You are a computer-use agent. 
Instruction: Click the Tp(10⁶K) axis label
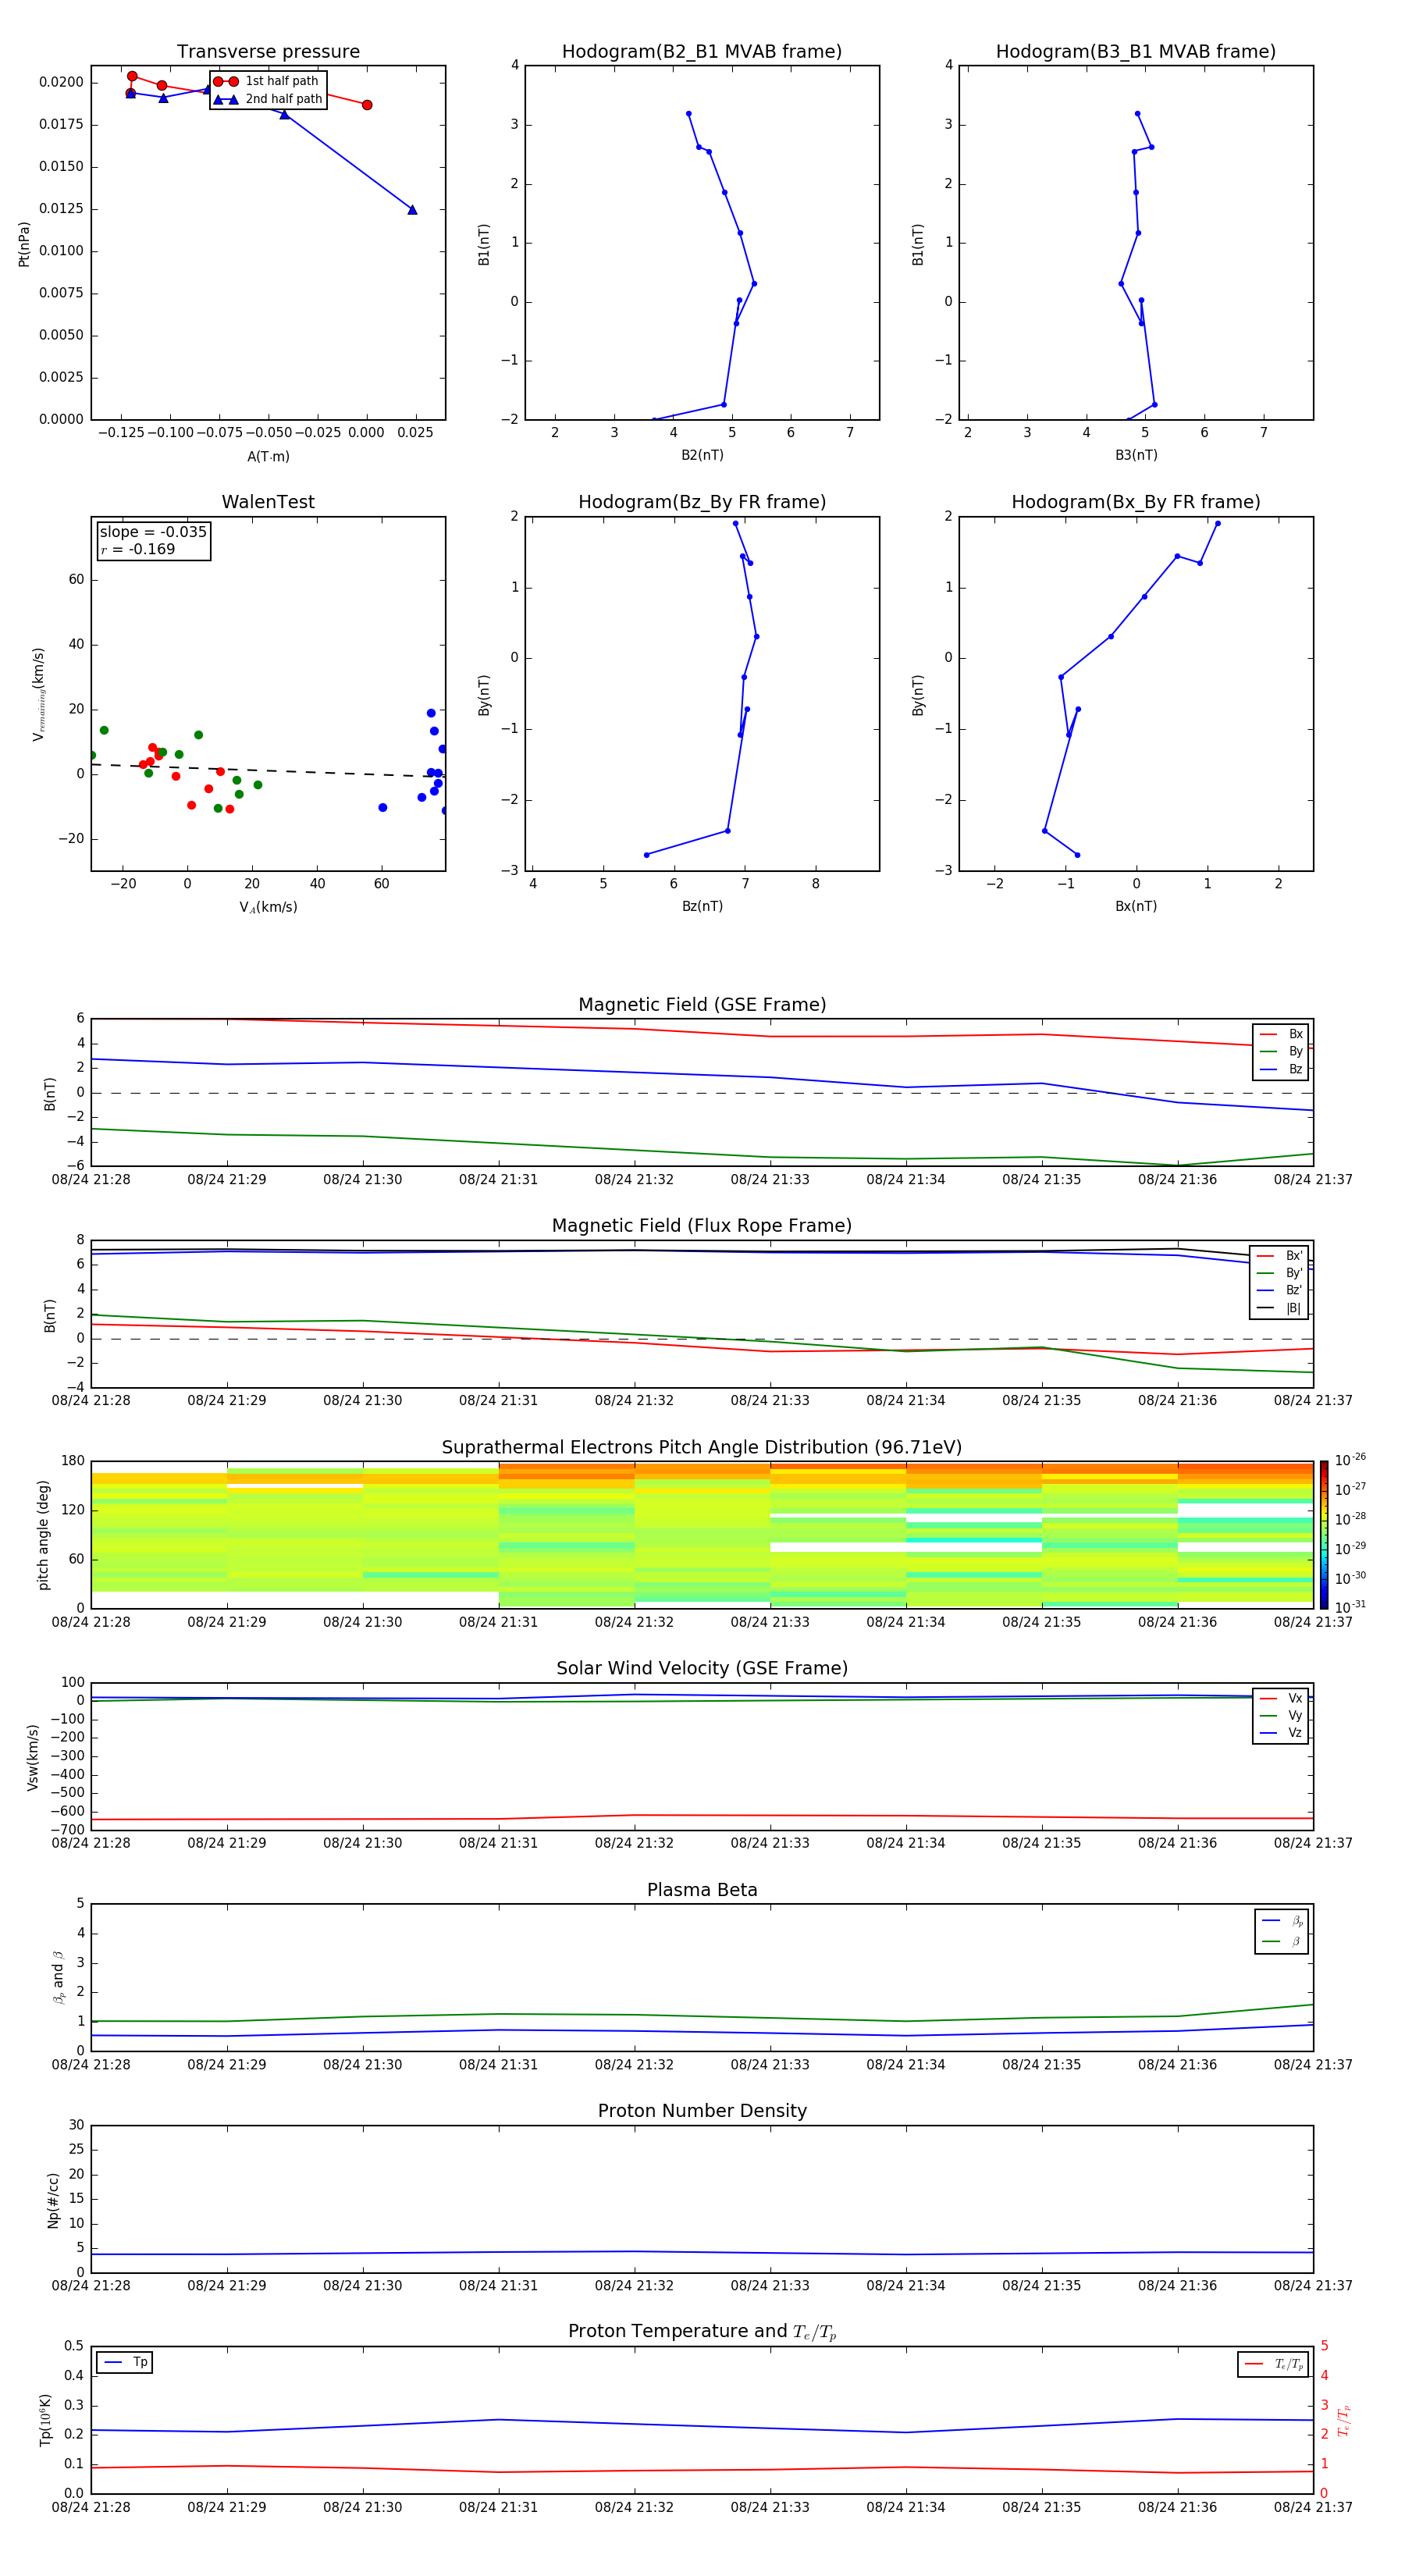(45, 2420)
